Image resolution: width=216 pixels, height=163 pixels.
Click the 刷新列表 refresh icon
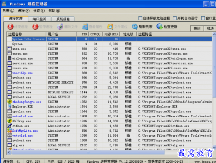(x=135, y=27)
